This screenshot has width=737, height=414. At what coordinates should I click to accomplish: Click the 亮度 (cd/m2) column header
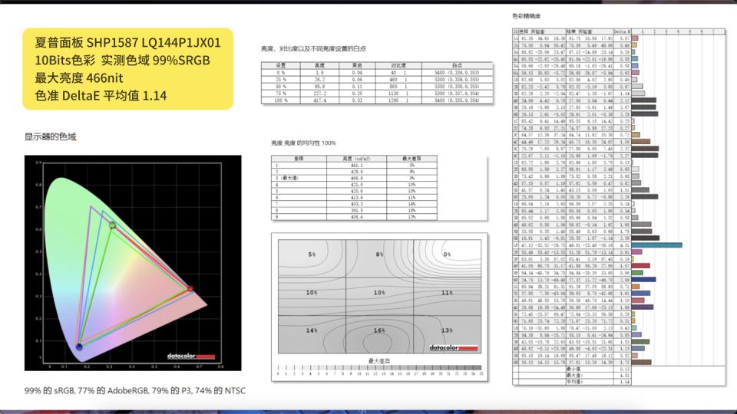point(356,159)
